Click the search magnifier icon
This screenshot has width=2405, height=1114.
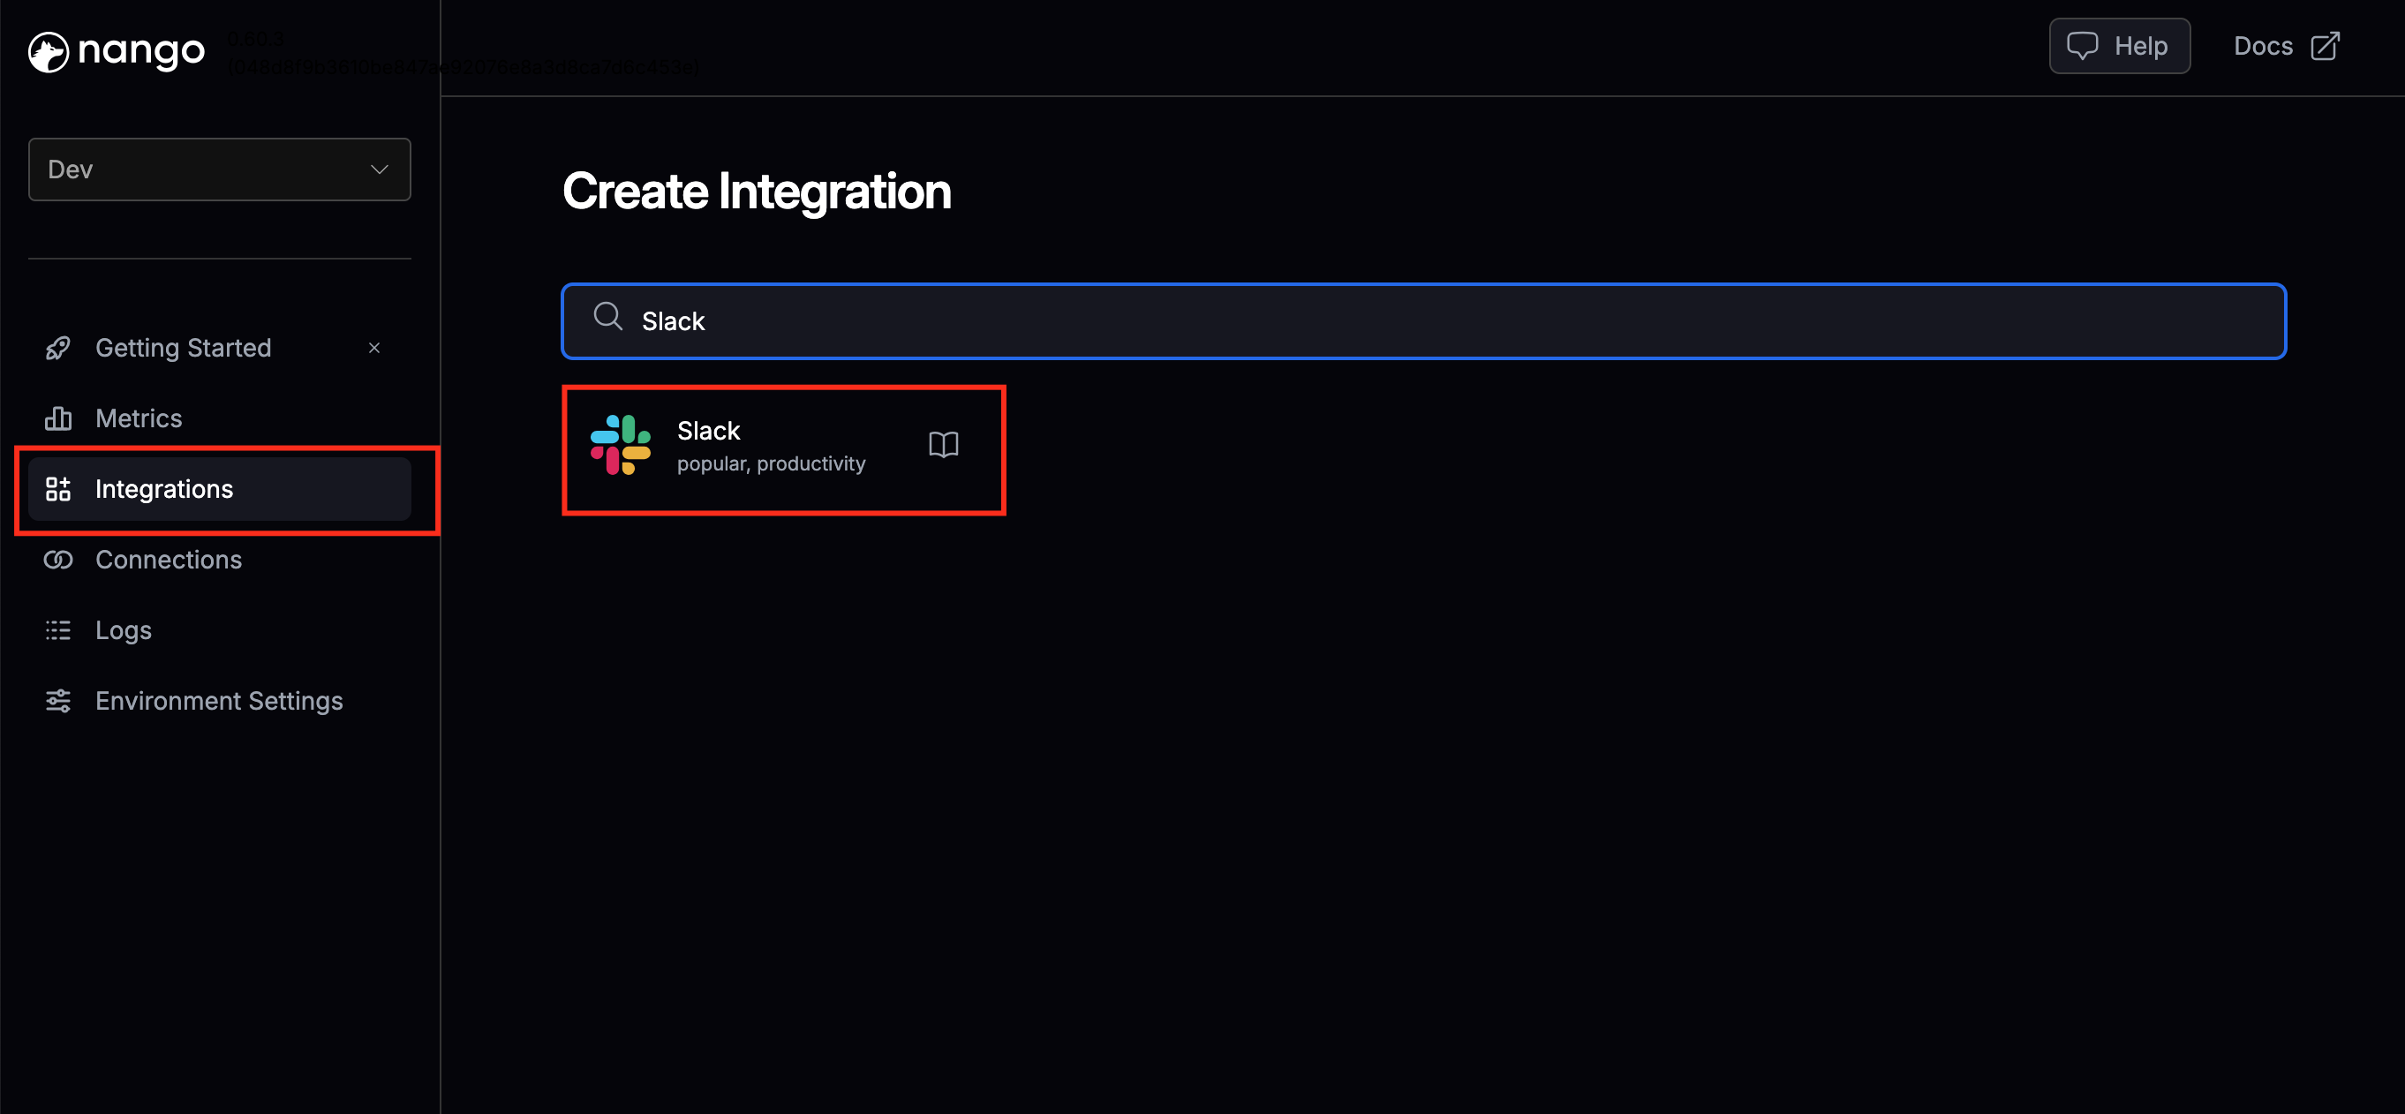[607, 319]
